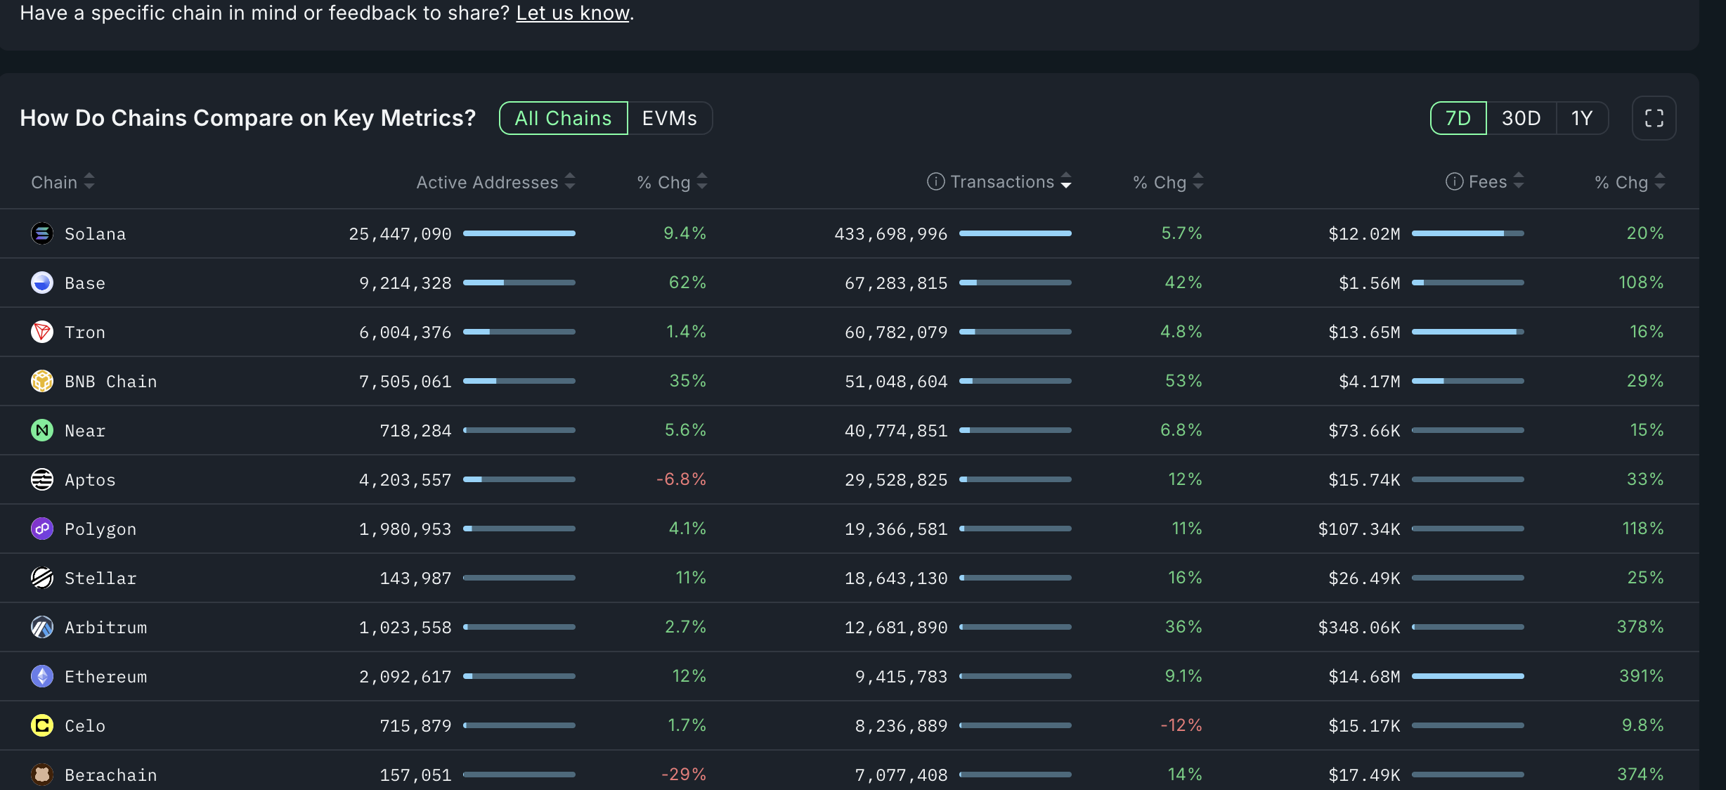
Task: Click the Ethereum chain logo icon
Action: pos(42,676)
